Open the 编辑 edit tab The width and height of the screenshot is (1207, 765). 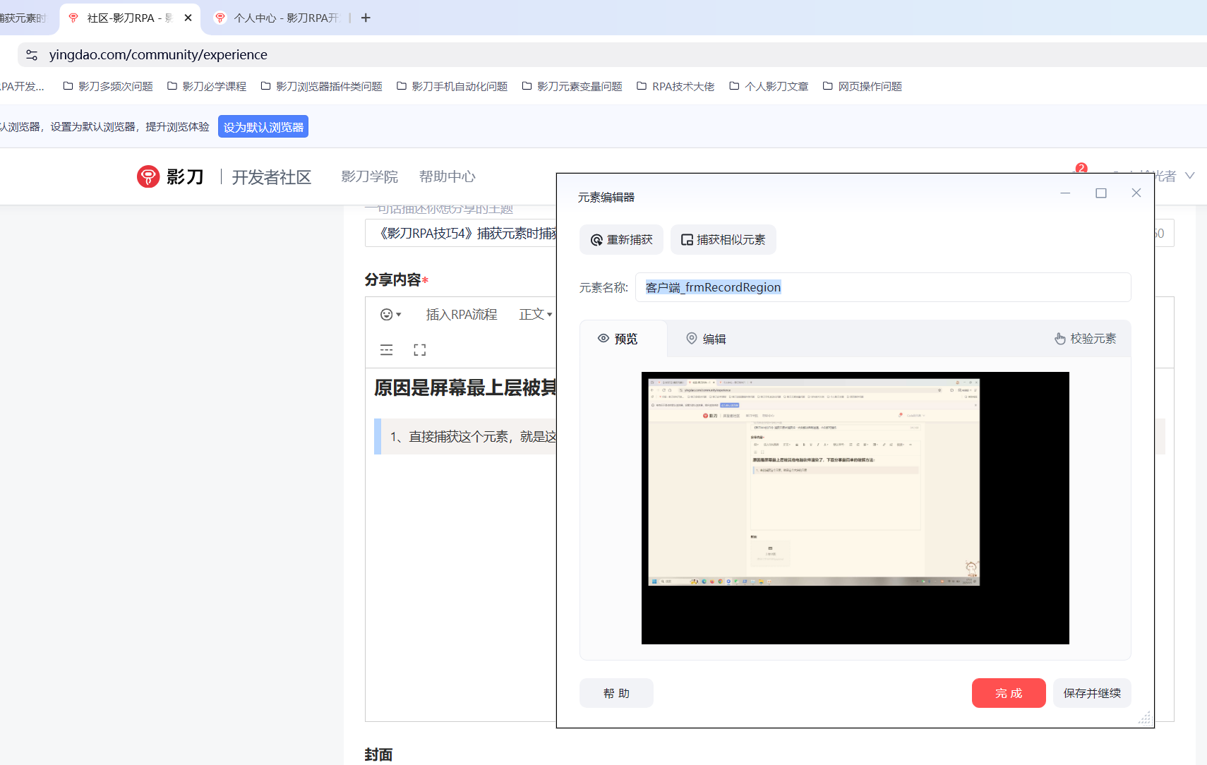click(706, 339)
